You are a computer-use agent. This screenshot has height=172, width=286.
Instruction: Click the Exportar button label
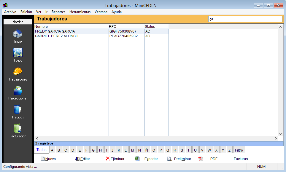point(151,159)
